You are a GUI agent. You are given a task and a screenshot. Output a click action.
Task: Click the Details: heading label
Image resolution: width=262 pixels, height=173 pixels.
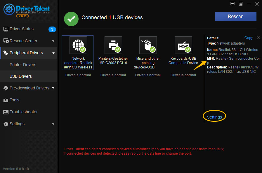(x=213, y=38)
